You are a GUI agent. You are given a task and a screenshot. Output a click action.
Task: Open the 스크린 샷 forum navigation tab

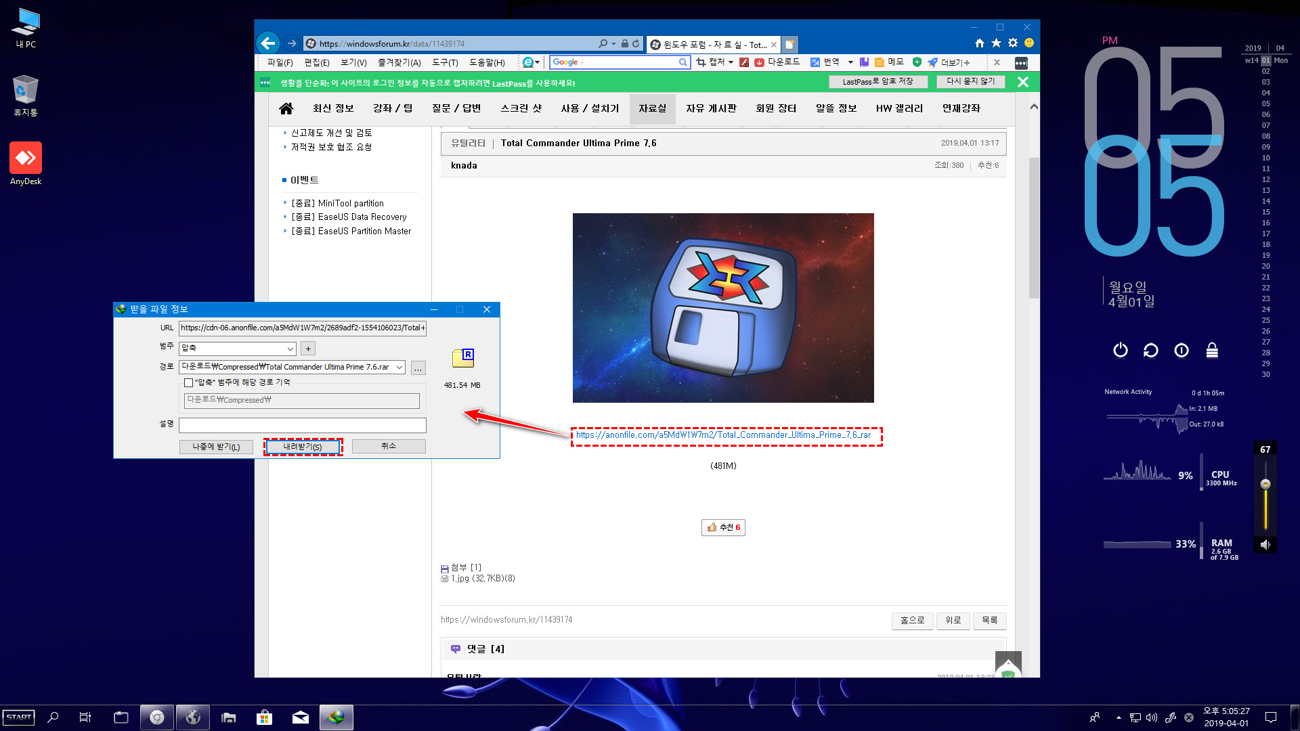click(x=521, y=108)
